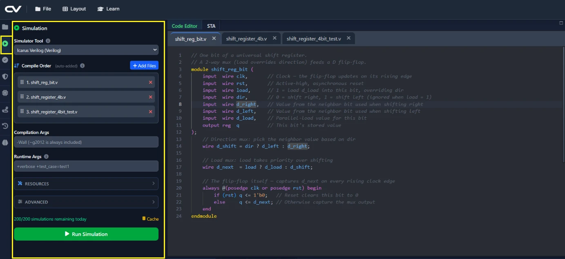Grab drag handle of shift_register_4bit_test.v row
The image size is (565, 259).
(x=22, y=112)
